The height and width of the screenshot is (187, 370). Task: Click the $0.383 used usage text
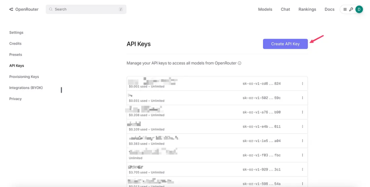point(138,144)
